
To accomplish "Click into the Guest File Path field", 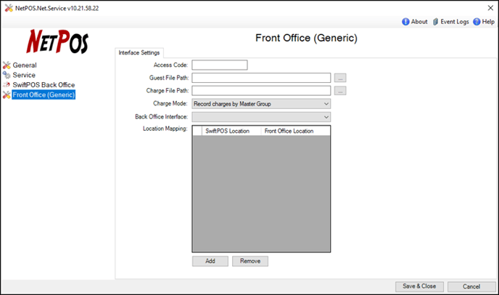I will (x=261, y=78).
